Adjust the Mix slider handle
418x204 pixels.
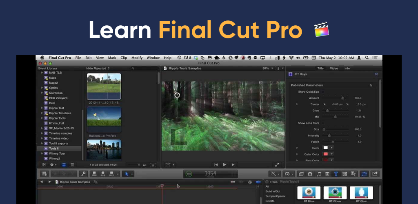[x=336, y=117]
